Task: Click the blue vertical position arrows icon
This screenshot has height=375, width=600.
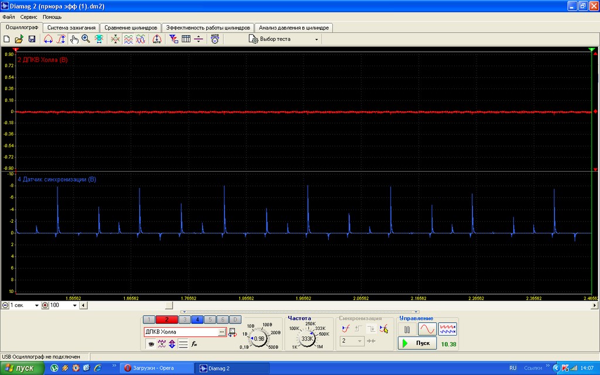Action: coord(172,344)
